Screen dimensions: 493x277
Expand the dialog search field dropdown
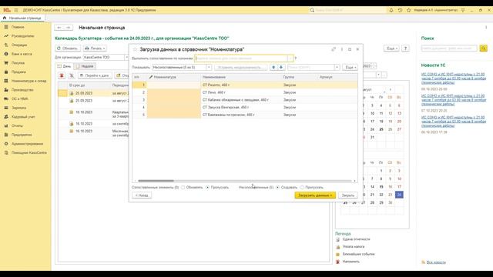(x=337, y=67)
